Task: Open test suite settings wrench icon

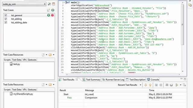Action: click(x=49, y=4)
